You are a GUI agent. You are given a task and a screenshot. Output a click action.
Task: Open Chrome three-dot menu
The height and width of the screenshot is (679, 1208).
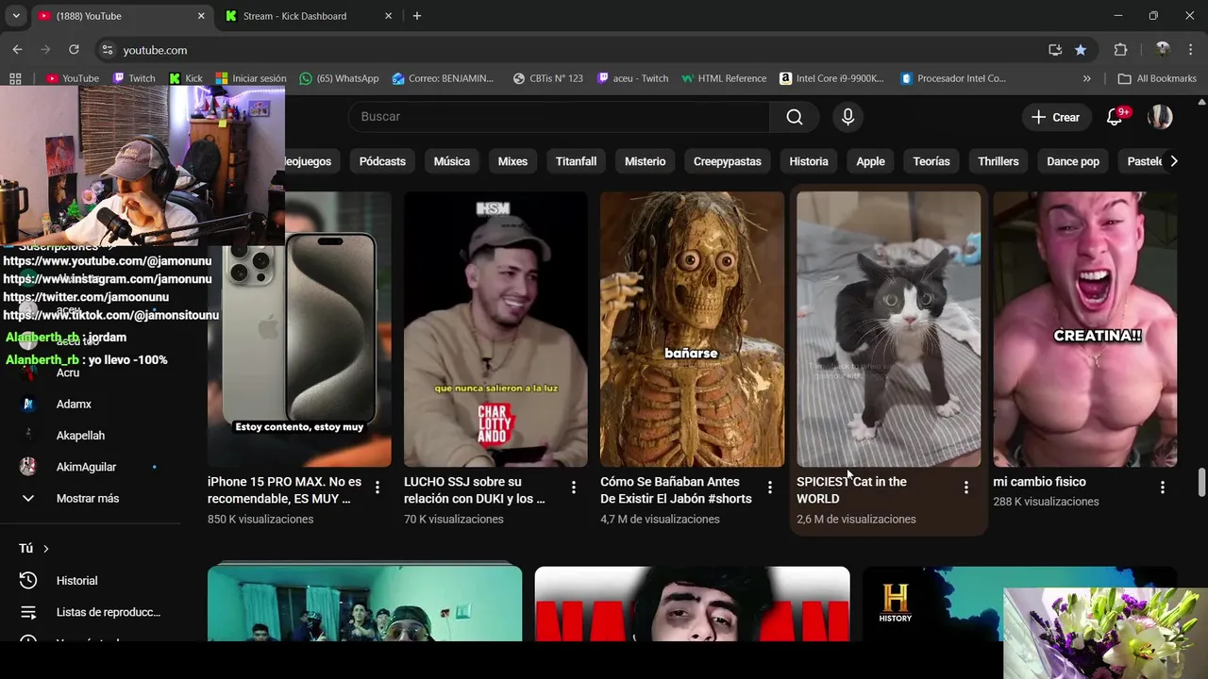click(1190, 50)
